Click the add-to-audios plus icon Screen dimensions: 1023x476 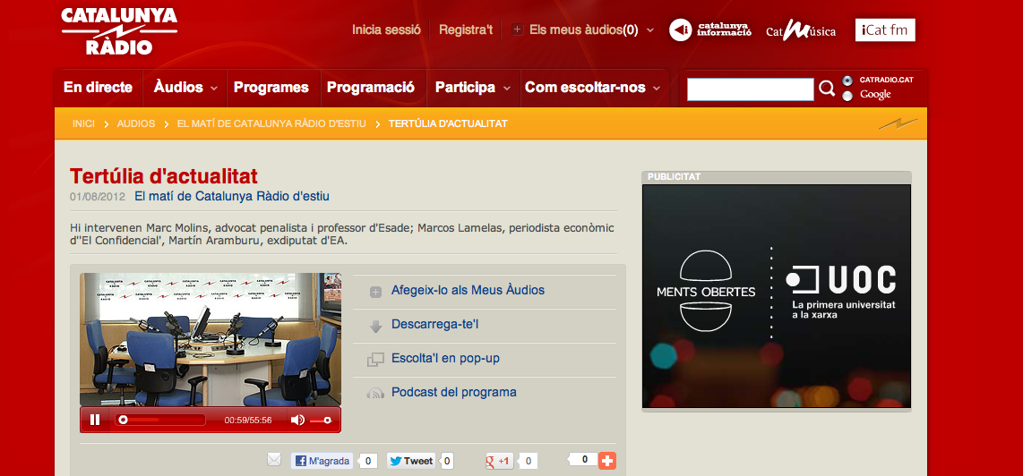(375, 292)
